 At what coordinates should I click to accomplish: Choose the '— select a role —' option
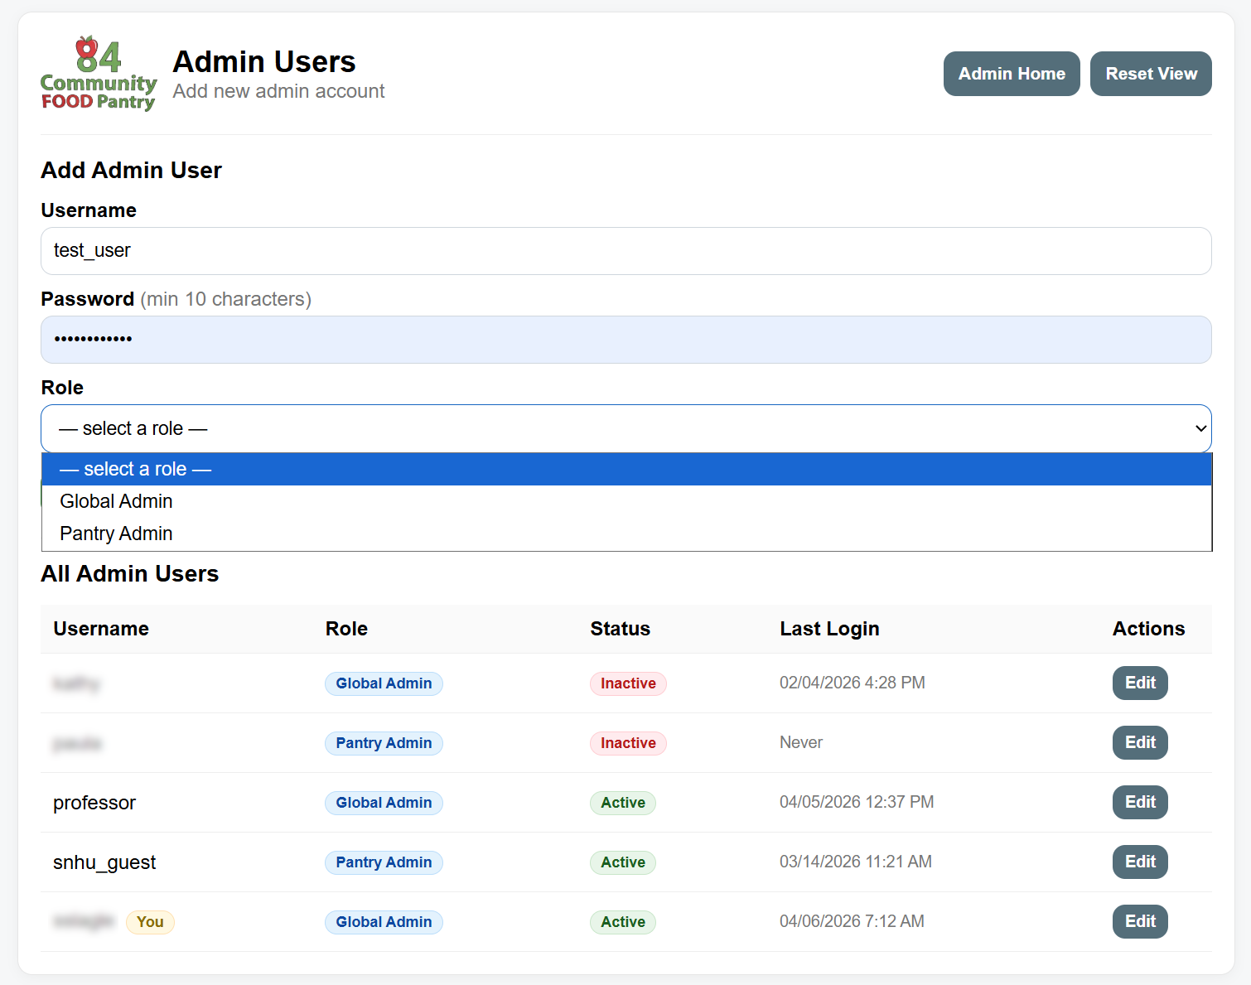click(626, 469)
